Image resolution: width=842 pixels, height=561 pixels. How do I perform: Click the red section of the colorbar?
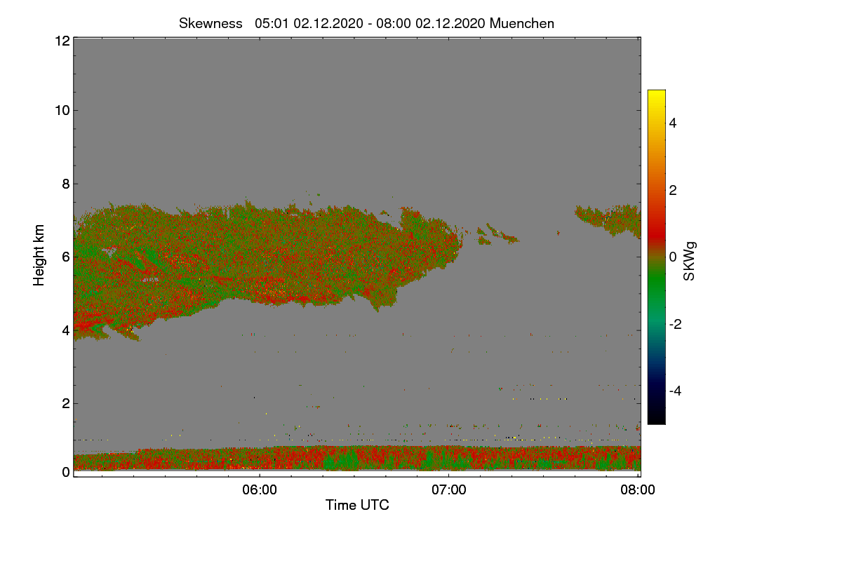pyautogui.click(x=656, y=224)
